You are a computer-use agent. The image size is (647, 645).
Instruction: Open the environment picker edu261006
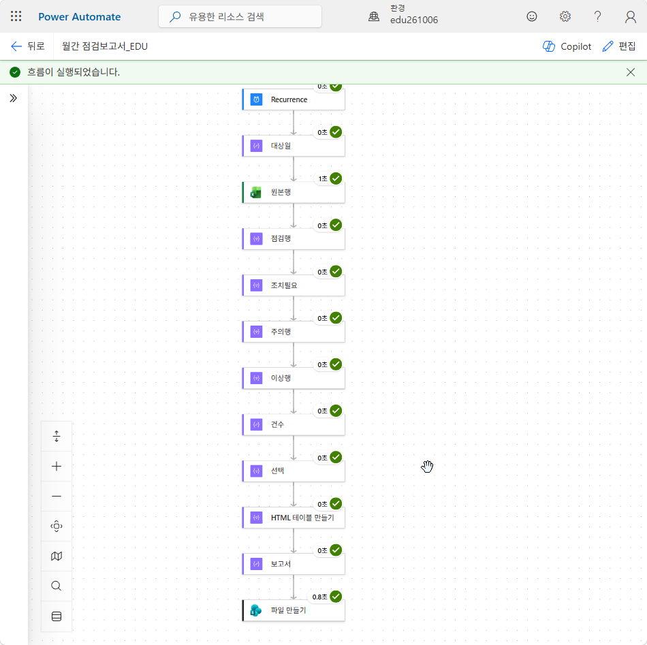pyautogui.click(x=414, y=14)
